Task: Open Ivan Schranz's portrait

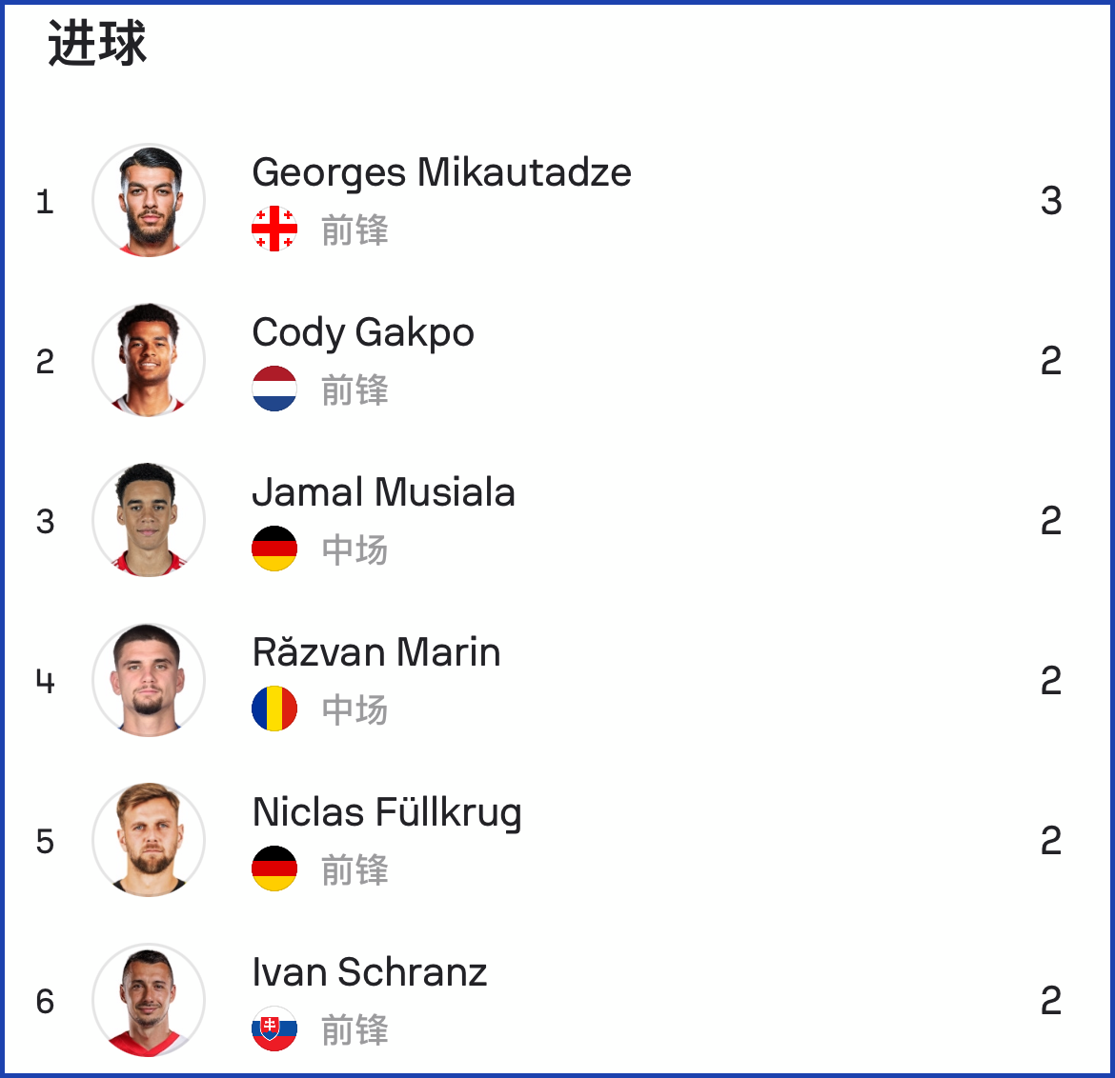Action: click(149, 1000)
